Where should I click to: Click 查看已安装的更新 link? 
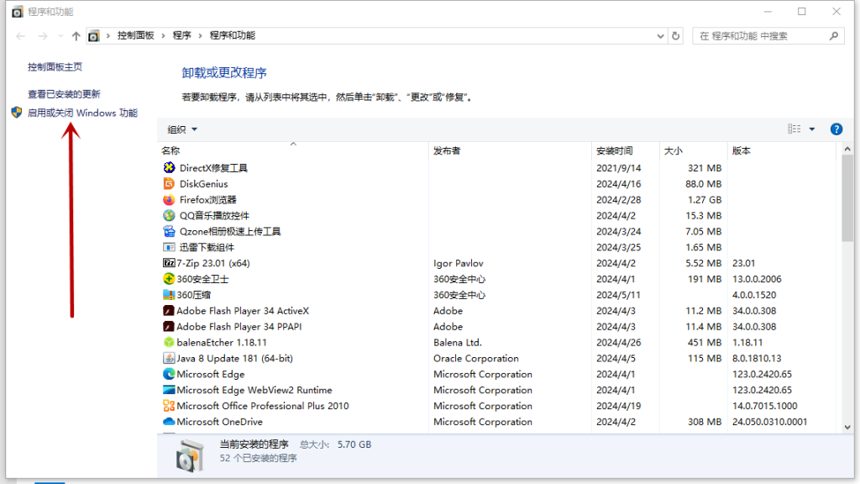[64, 94]
